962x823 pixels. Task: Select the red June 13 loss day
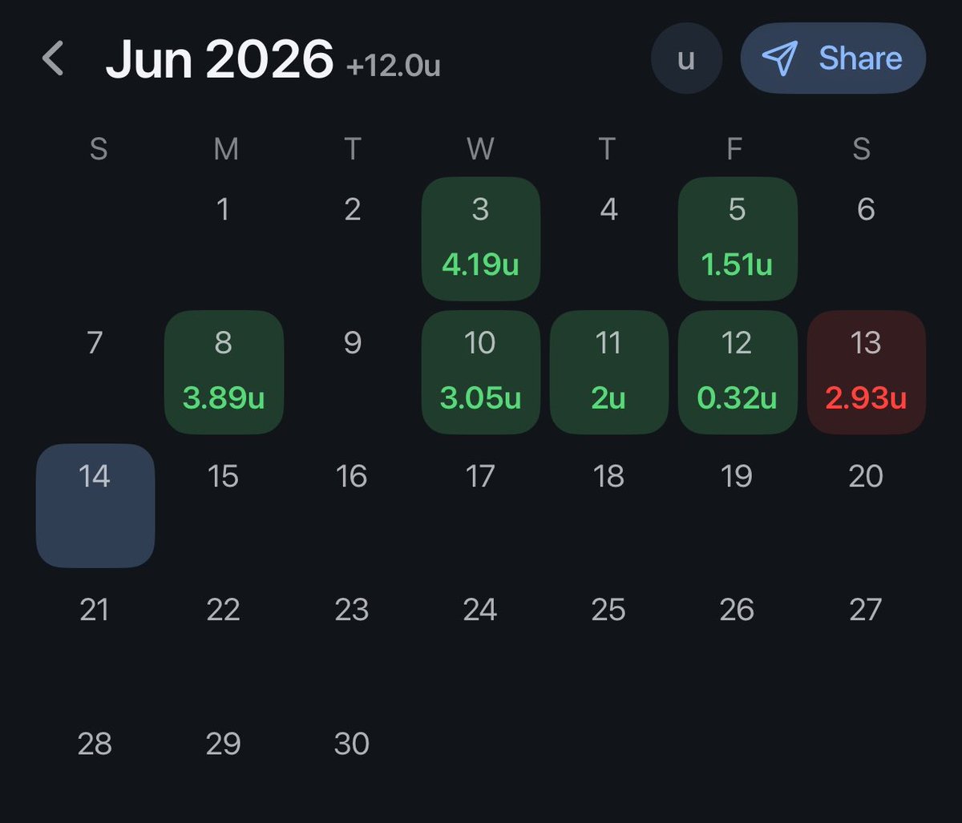[x=867, y=373]
